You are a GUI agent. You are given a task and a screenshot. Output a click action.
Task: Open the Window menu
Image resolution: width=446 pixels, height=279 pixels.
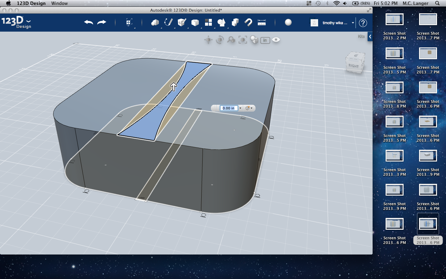[x=59, y=3]
